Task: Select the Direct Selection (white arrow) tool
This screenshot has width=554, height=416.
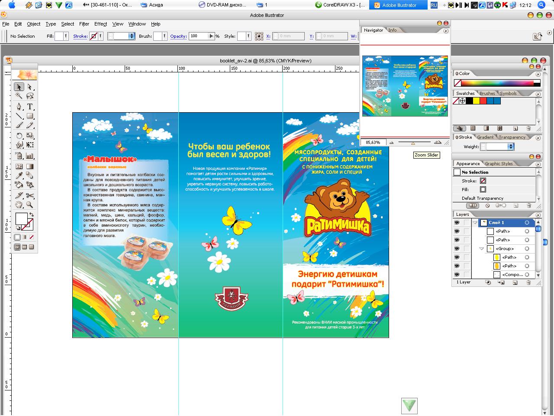Action: (30, 87)
